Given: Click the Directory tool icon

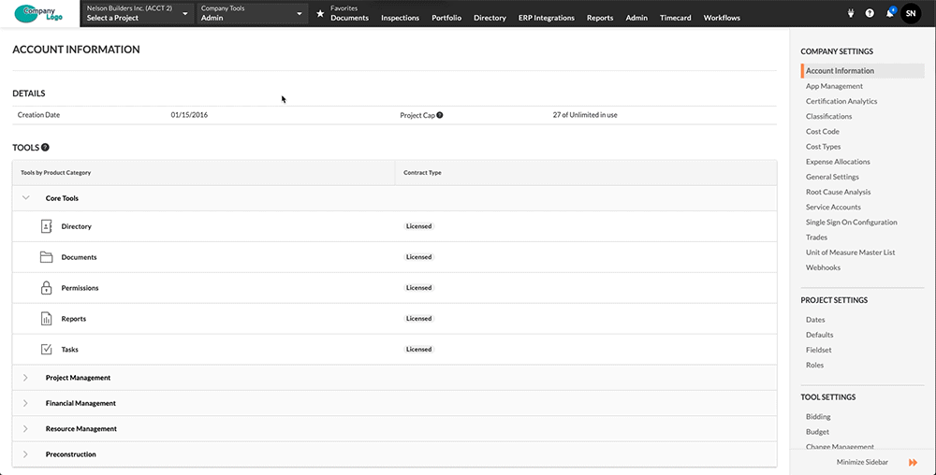Looking at the screenshot, I should click(47, 226).
